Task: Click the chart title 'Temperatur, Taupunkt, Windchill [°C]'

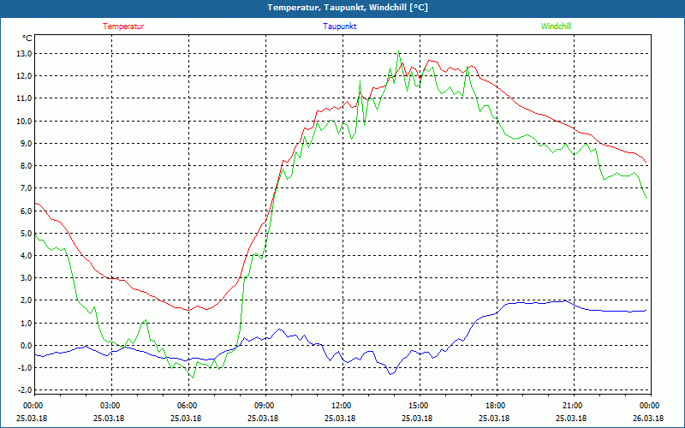Action: [348, 8]
